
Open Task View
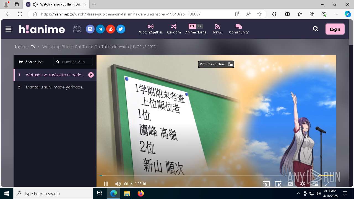[x=100, y=193]
